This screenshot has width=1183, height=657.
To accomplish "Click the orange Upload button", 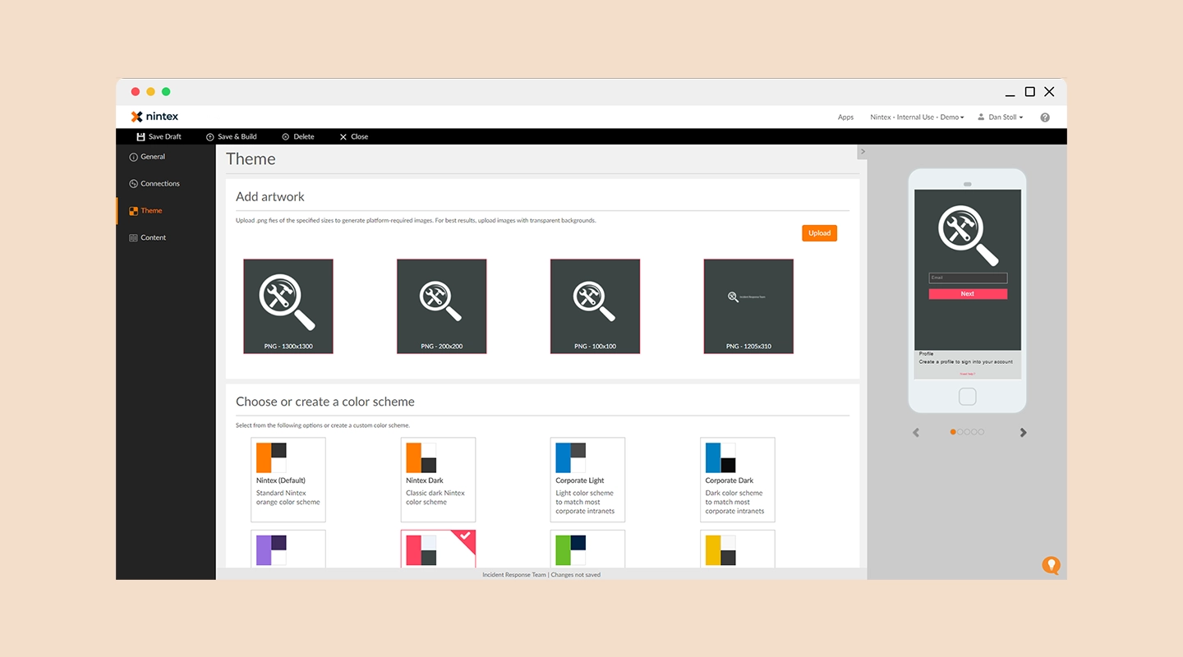I will coord(819,233).
